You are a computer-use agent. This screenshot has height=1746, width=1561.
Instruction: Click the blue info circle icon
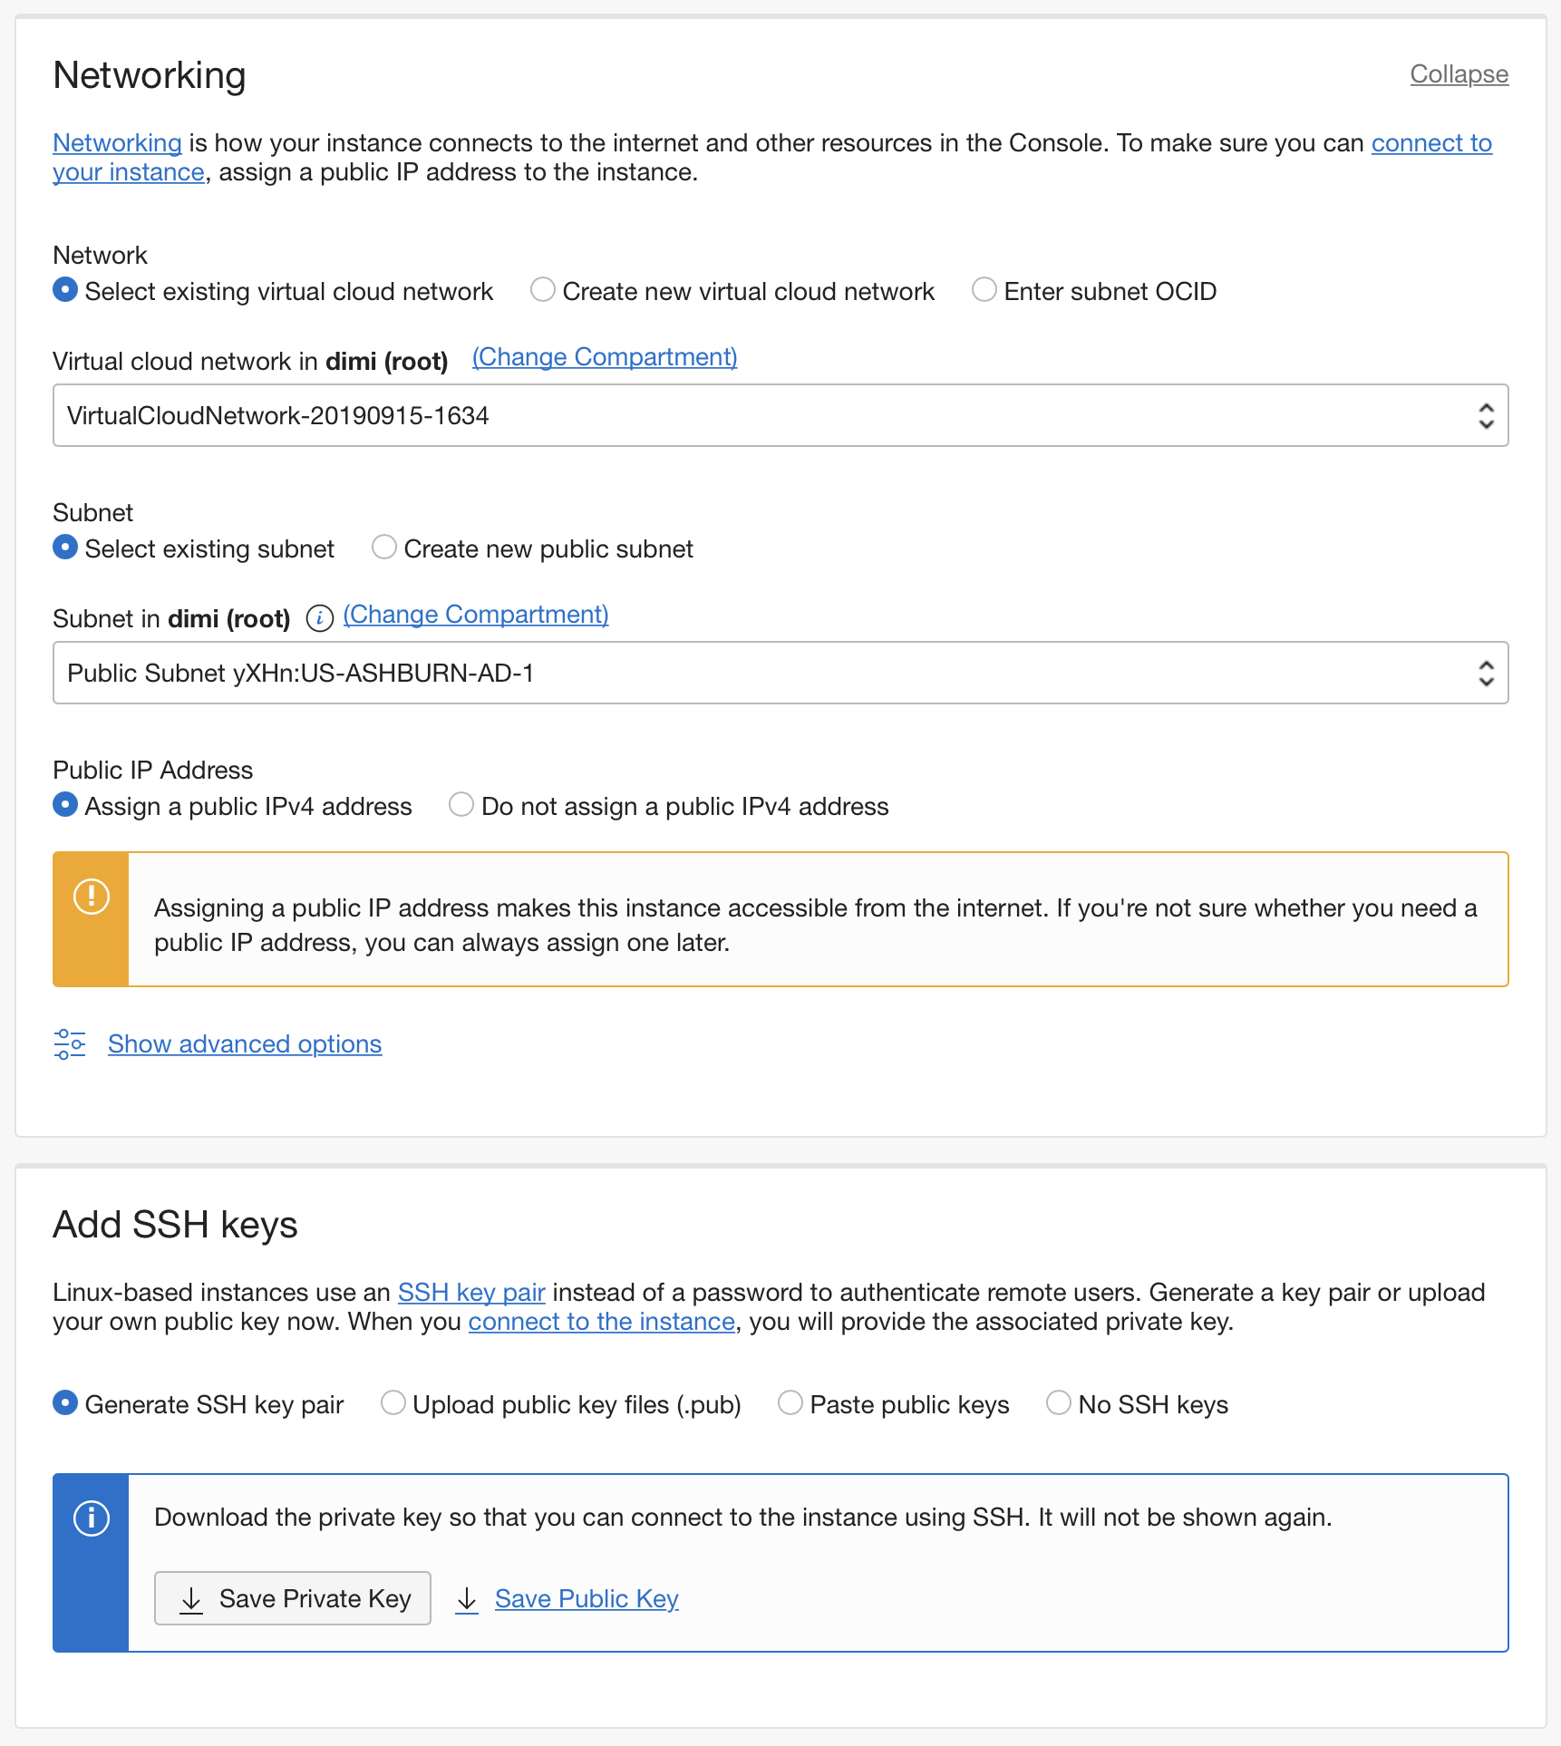92,1518
